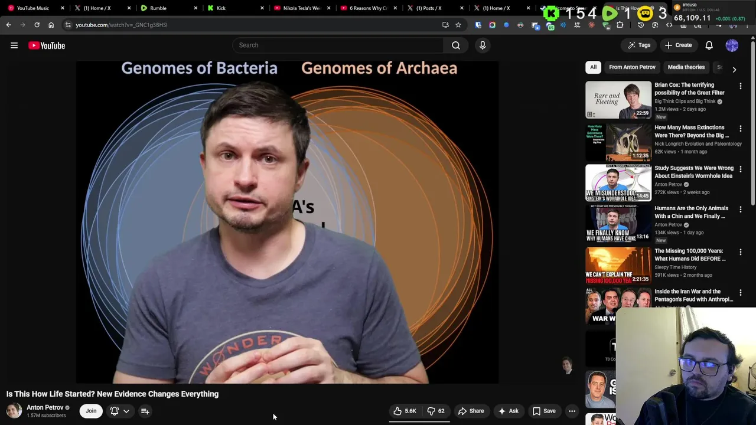
Task: Open the Rare and Fleeting video thumbnail
Action: 618,100
